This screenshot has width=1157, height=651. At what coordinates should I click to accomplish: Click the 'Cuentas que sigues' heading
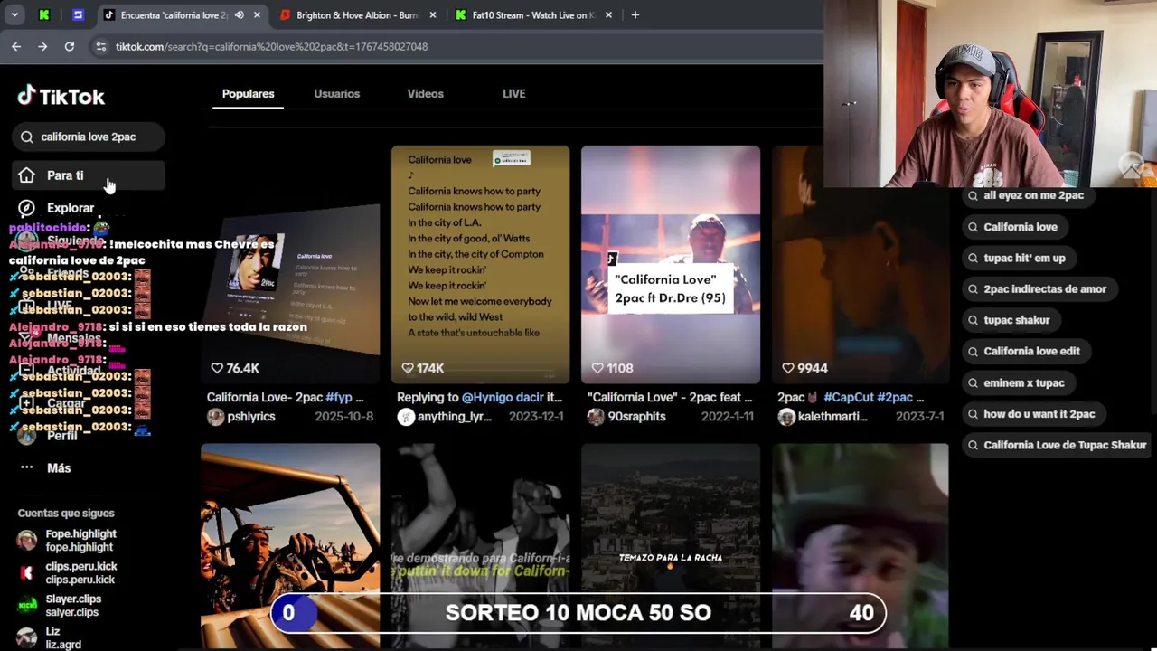click(x=66, y=513)
